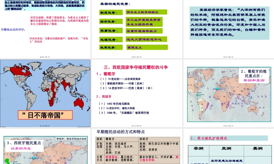The height and width of the screenshot is (164, 274).
Task: Open the slide titled 三、西欧国家争夺殖民霸权的斗争
Action: 137,93
